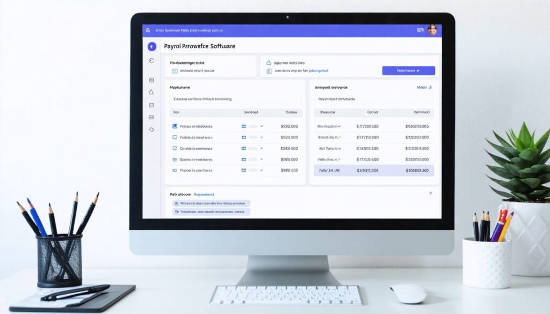This screenshot has width=550, height=314.
Task: Click the search field above the left table
Action: (x=235, y=99)
